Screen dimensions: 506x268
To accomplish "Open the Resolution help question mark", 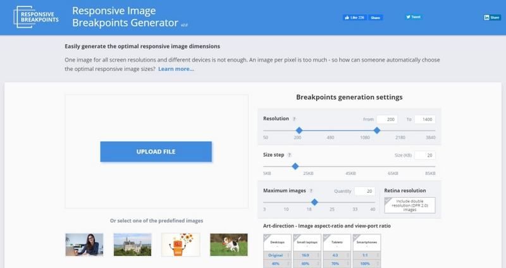I will tap(295, 119).
